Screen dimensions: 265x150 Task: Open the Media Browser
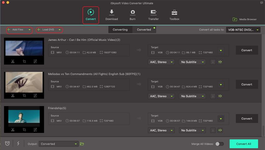[x=244, y=19]
